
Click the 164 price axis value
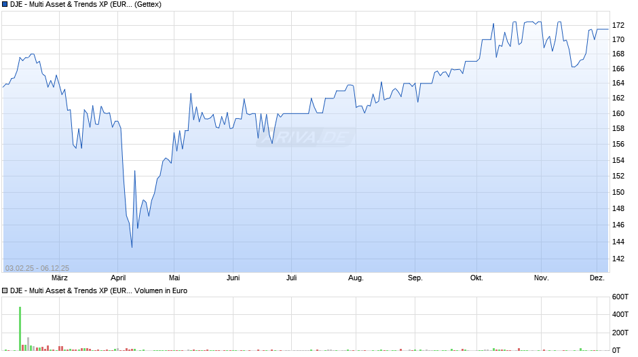[x=618, y=83]
